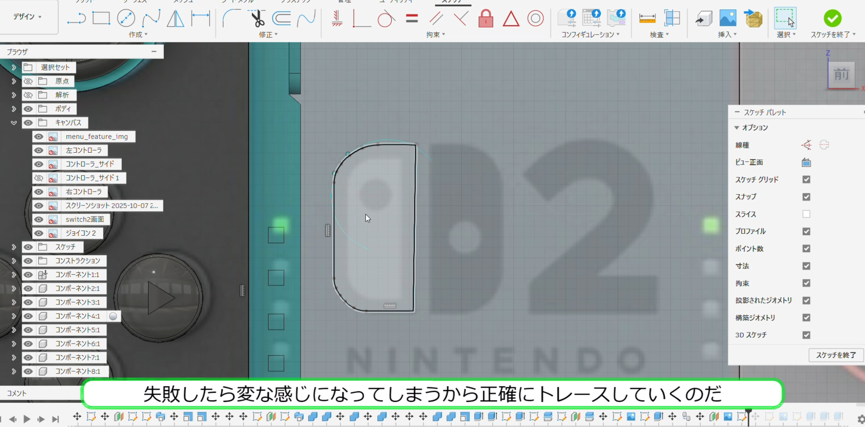Click the Look At (ビュー正面) icon
This screenshot has width=865, height=427.
tap(806, 162)
